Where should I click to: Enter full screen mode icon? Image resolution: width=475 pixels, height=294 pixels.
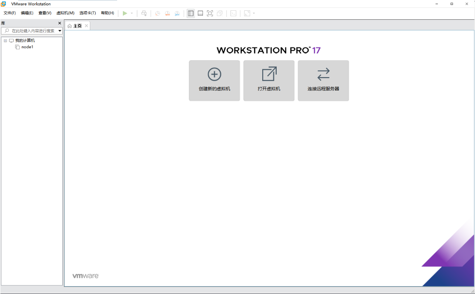(210, 13)
